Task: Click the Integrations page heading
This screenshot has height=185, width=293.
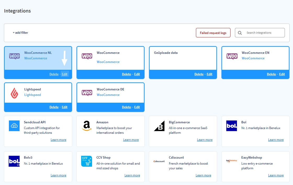Action: pyautogui.click(x=17, y=11)
